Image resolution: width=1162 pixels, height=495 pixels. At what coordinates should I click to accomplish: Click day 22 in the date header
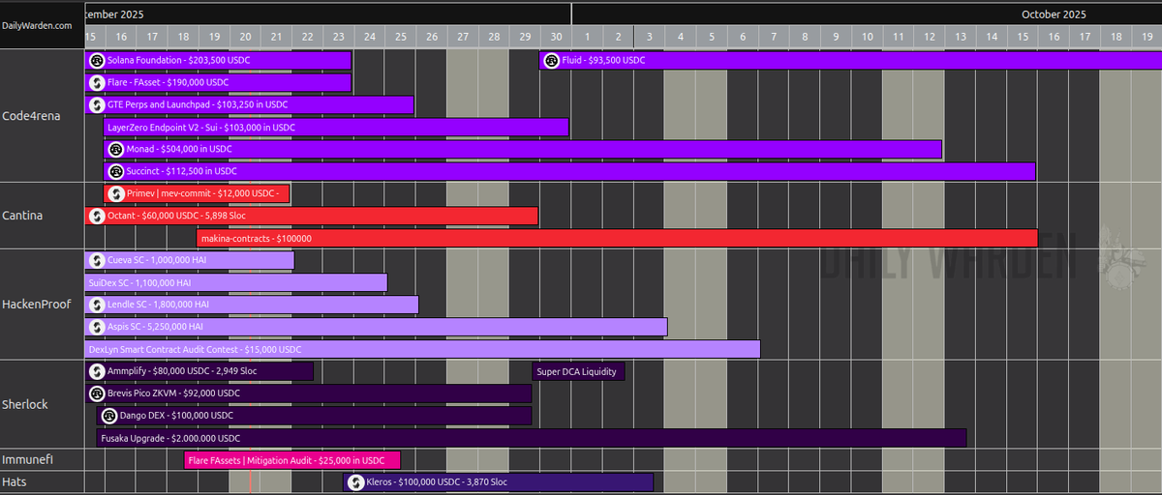point(308,37)
